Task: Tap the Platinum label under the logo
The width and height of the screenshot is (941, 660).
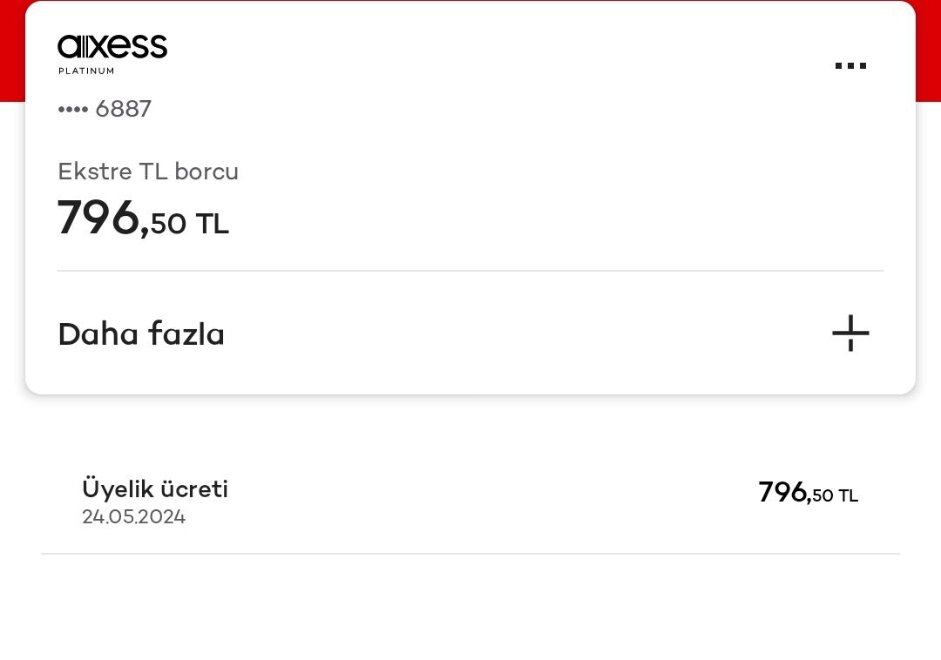Action: point(85,71)
